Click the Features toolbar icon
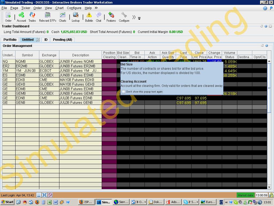This screenshot has height=206, width=274. [111, 17]
